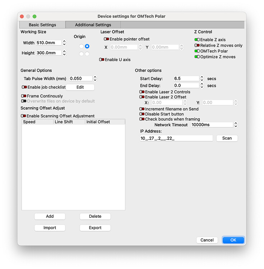
Task: Click the Network Timeout stepper arrows
Action: click(236, 125)
